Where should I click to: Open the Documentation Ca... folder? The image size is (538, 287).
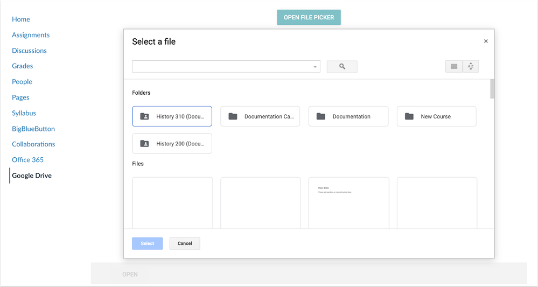coord(260,116)
